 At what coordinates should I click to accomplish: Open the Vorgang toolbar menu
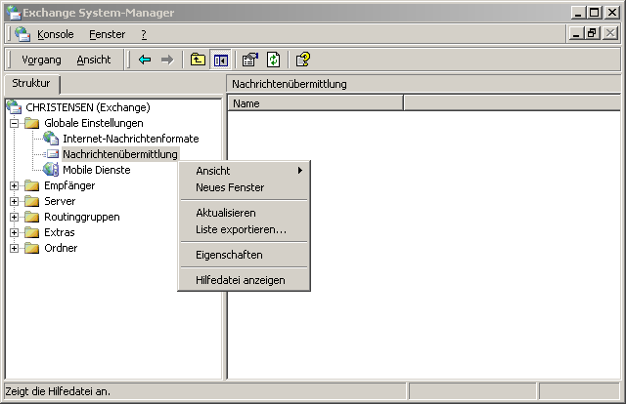click(41, 60)
